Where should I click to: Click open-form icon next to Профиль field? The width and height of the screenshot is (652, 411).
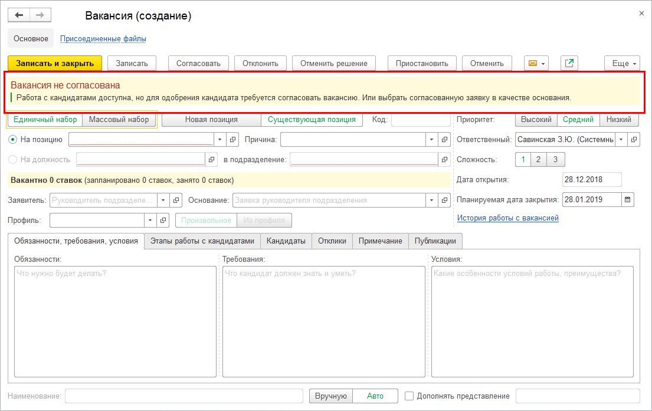pyautogui.click(x=163, y=221)
